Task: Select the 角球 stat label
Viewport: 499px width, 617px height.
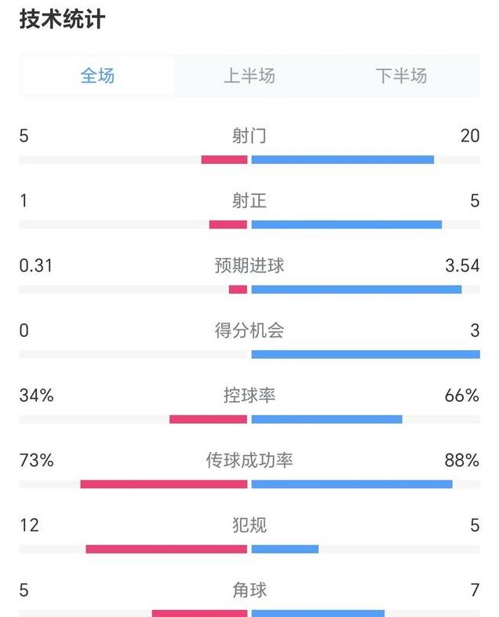Action: (x=249, y=590)
